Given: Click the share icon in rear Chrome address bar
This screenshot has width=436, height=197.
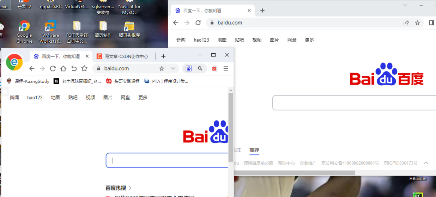Looking at the screenshot, I should (x=406, y=23).
